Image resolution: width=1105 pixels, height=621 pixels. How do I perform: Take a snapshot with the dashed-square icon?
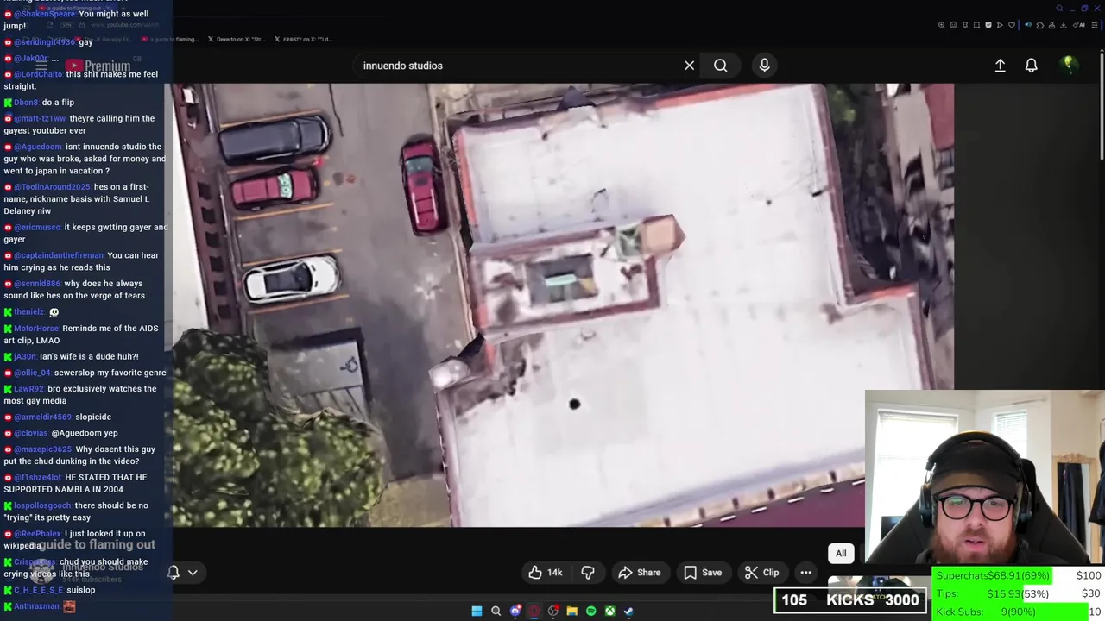(976, 25)
